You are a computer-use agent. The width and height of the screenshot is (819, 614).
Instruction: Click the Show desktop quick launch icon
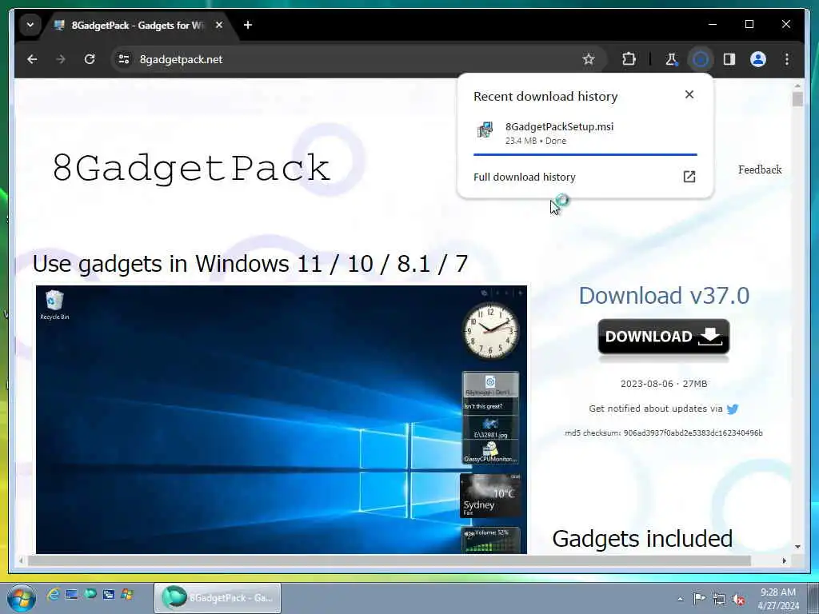click(71, 594)
